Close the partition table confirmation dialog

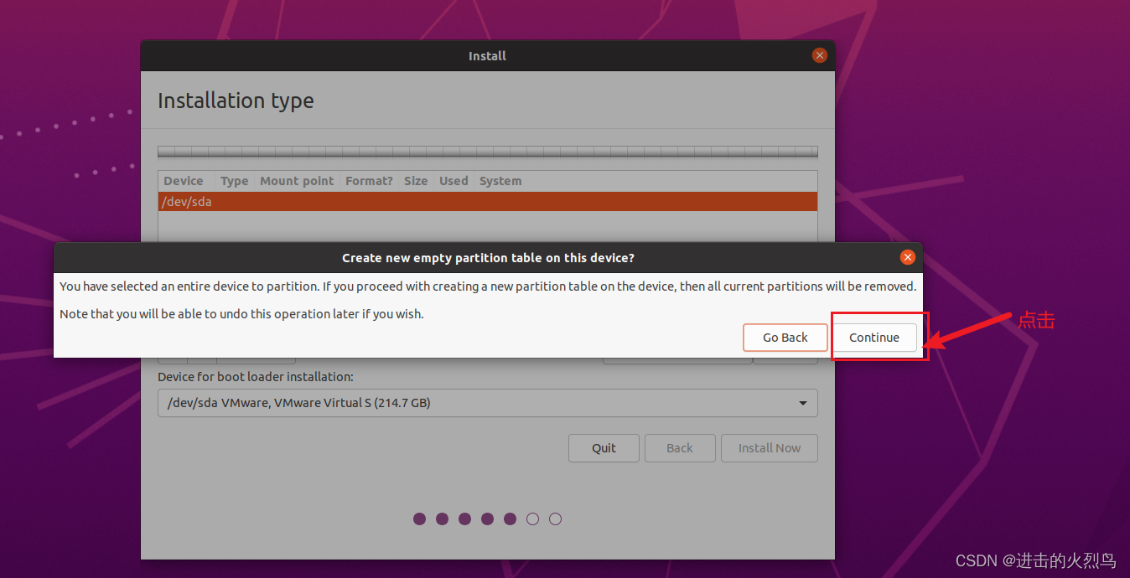tap(908, 257)
